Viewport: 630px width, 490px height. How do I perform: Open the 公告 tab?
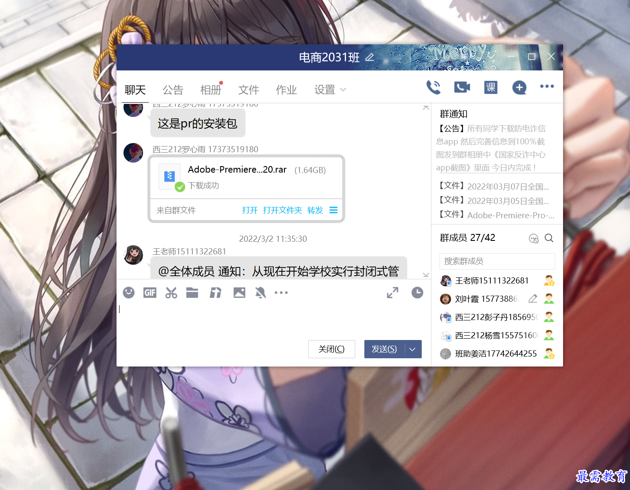point(173,90)
